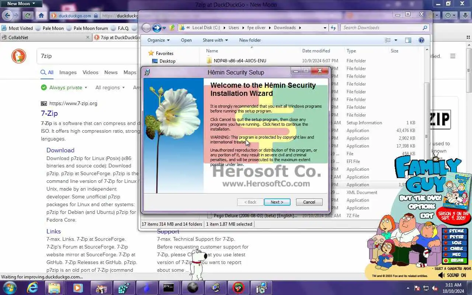This screenshot has height=295, width=472.
Task: Select the Videos search tab
Action: (x=90, y=73)
